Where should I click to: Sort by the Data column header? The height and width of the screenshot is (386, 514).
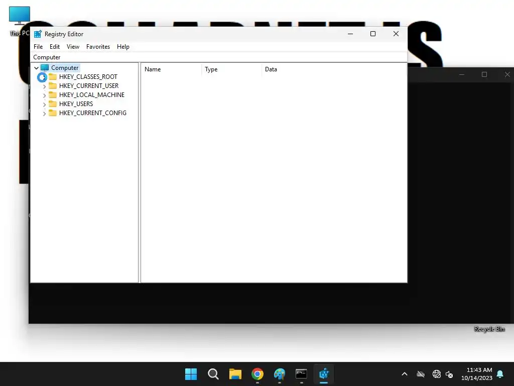click(x=334, y=69)
